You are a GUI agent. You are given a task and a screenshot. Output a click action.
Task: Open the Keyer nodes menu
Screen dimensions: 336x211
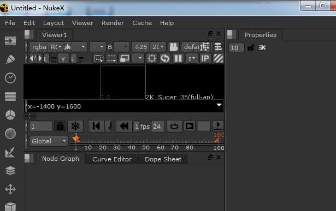10,152
